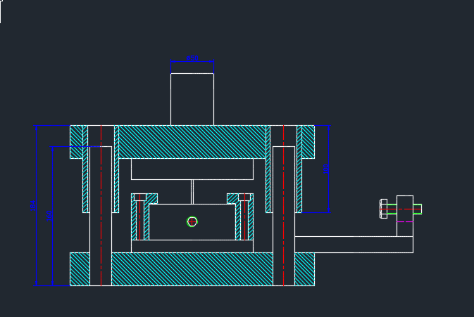
Task: Pick the 100 dimension on right side
Action: click(326, 169)
